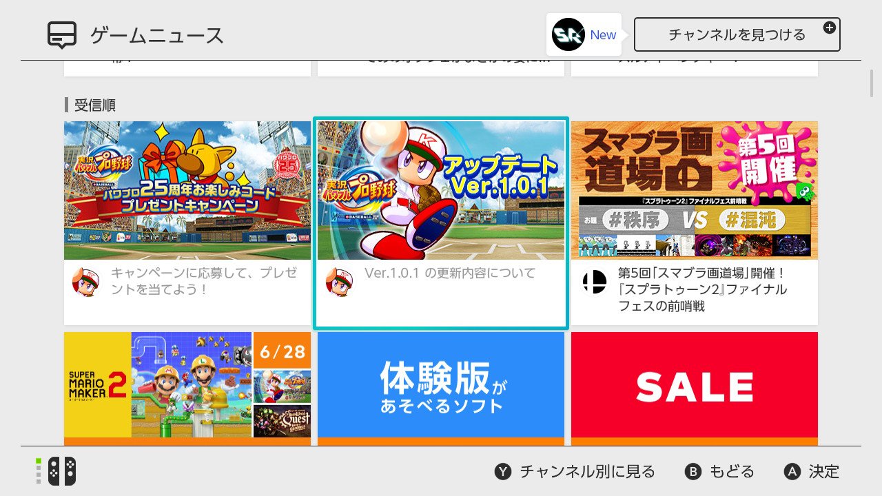This screenshot has height=496, width=882.
Task: Select チャンネル別に見る option
Action: (587, 472)
